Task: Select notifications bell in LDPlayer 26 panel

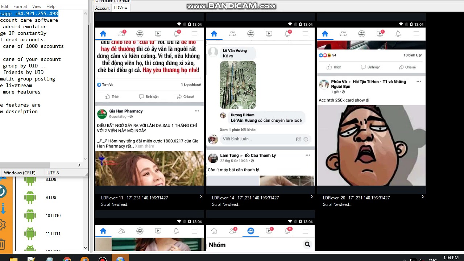Action: tap(398, 34)
